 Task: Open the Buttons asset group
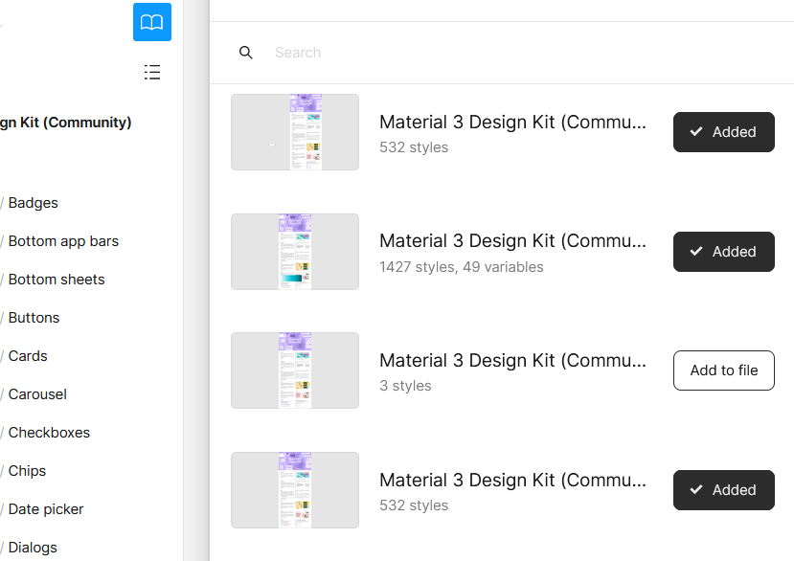(34, 318)
